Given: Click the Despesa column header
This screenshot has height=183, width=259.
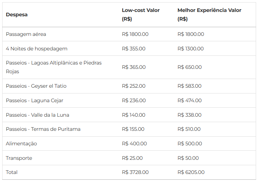Looking at the screenshot, I should (17, 14).
